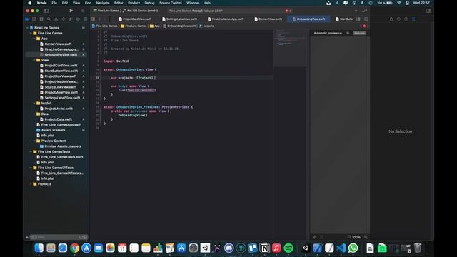Image resolution: width=457 pixels, height=257 pixels.
Task: Zoom in the preview canvas
Action: (366, 237)
